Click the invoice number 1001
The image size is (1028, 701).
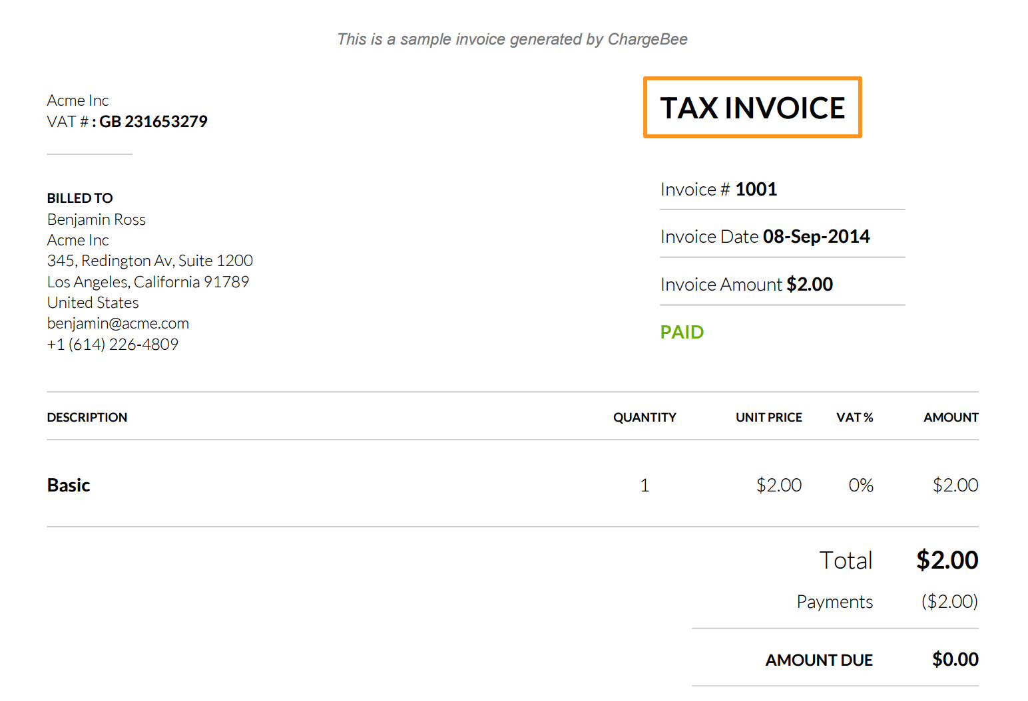[756, 190]
